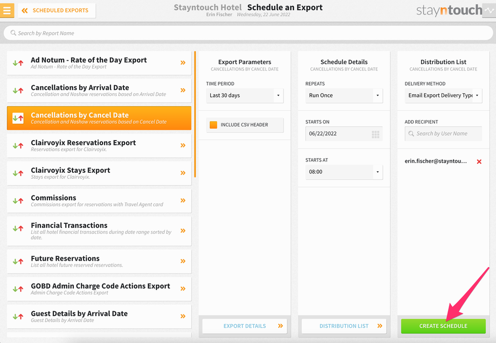Open Guest Details by Arrival Date chevron

click(183, 316)
